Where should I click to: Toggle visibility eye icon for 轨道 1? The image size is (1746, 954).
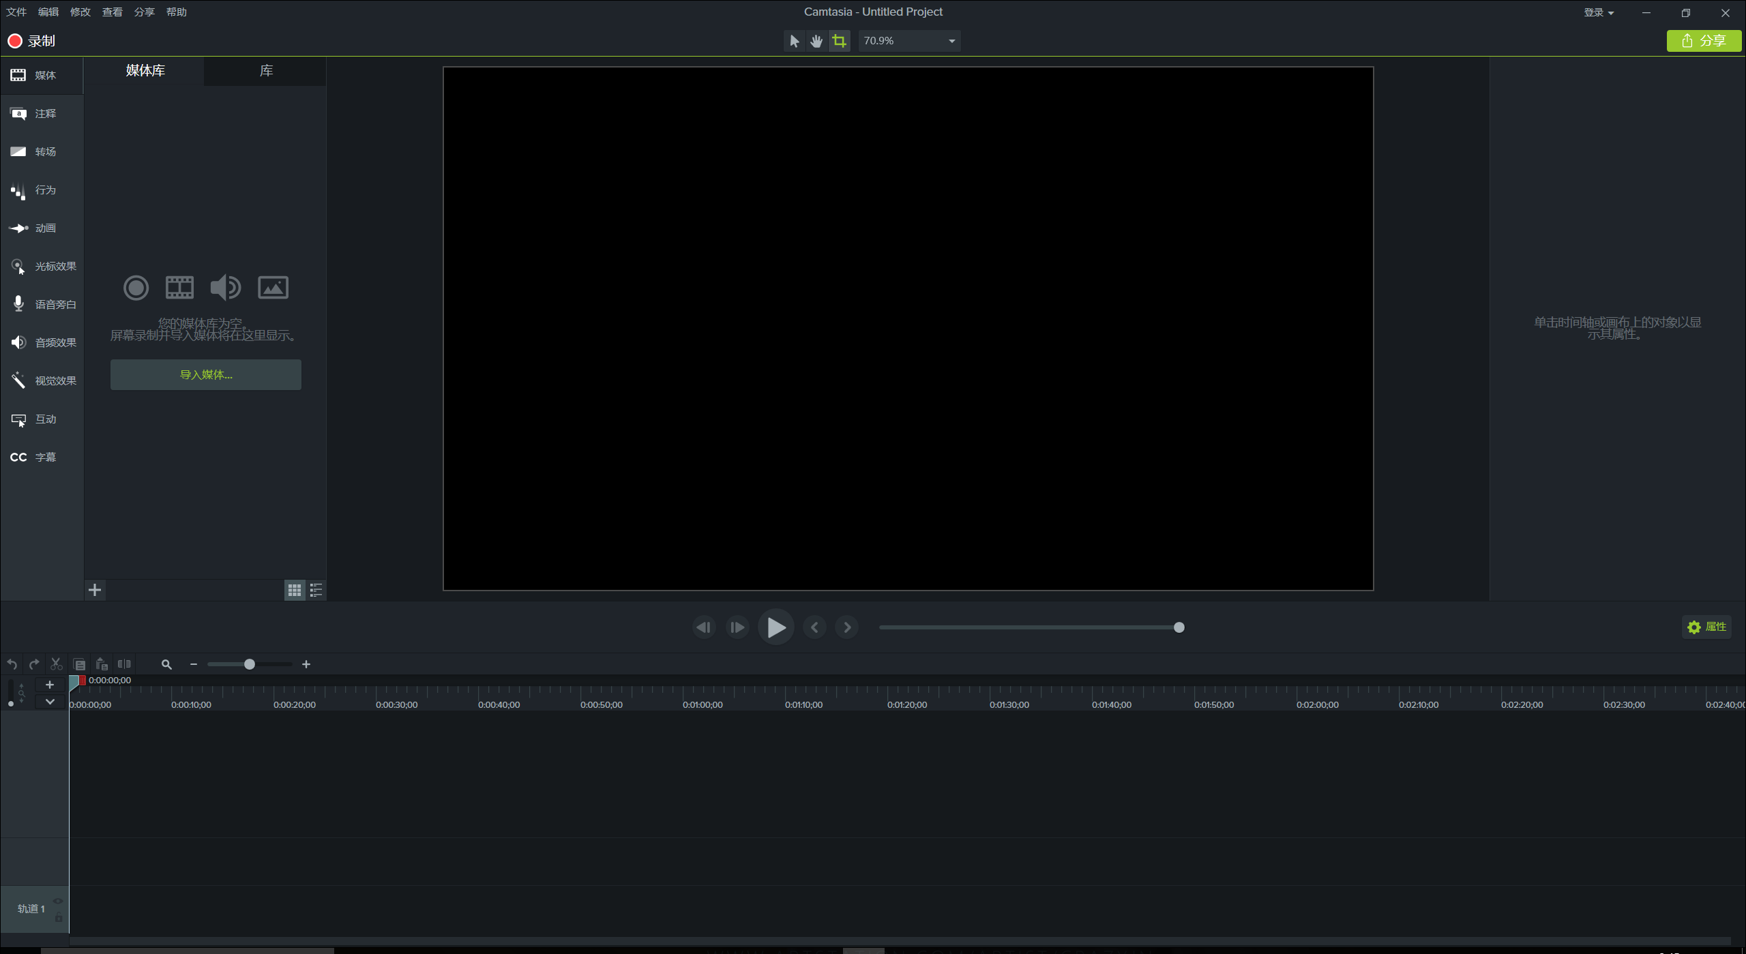pyautogui.click(x=58, y=901)
